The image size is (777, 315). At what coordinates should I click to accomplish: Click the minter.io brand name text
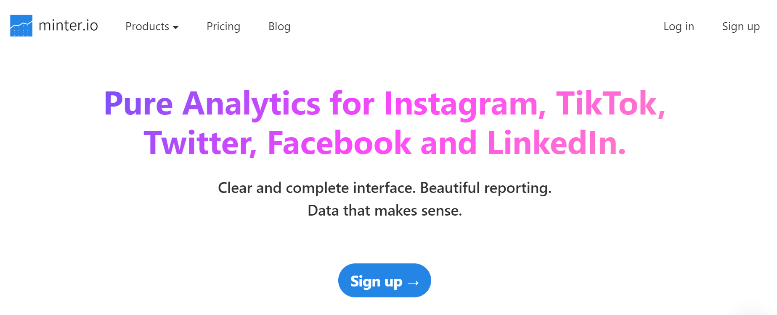pos(68,26)
